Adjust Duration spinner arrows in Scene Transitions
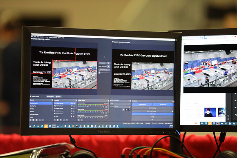This screenshot has width=237, height=158. tap(130, 107)
